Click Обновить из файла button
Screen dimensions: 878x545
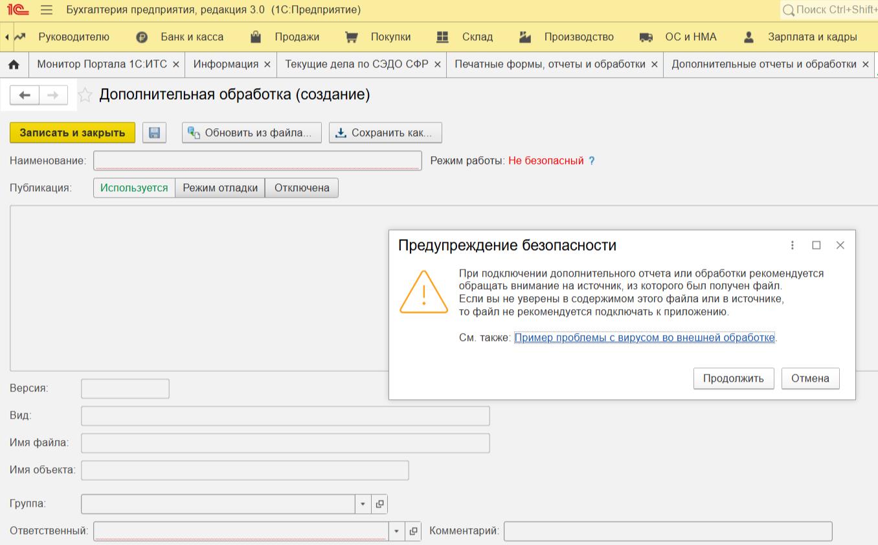click(x=252, y=133)
